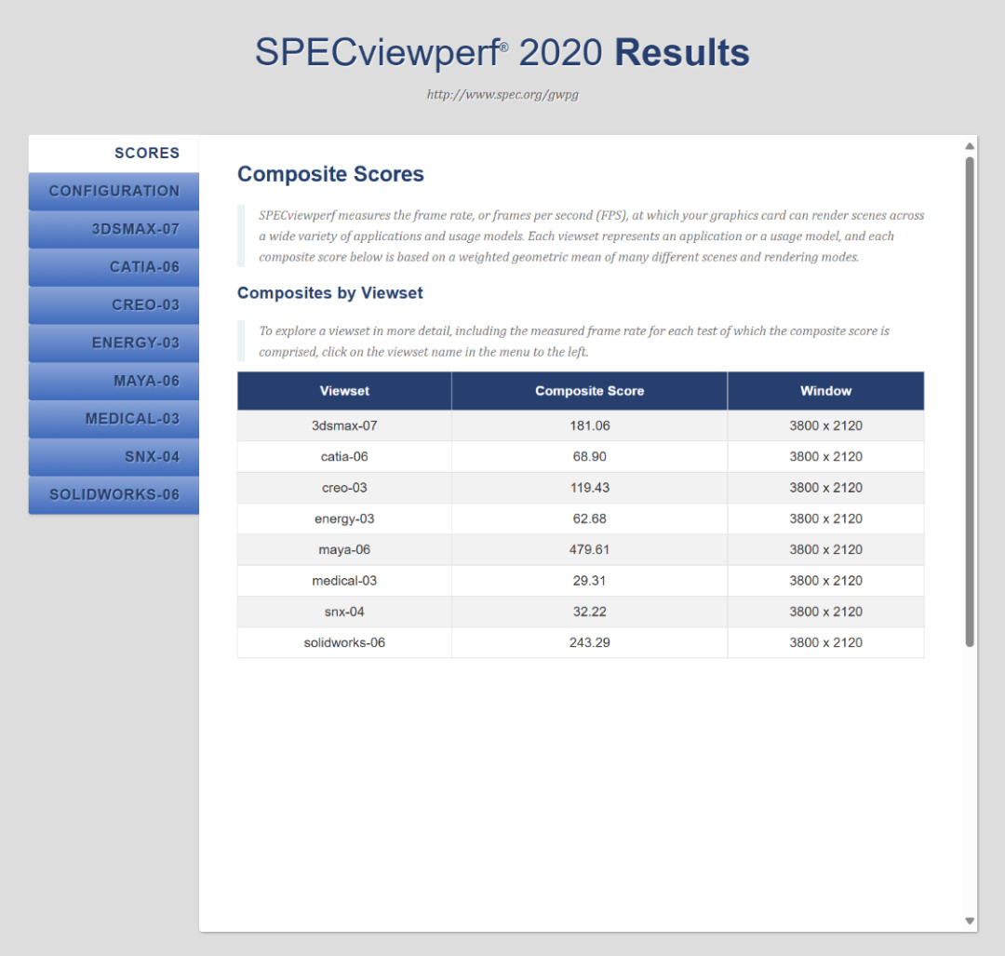Click the Viewset column header
This screenshot has width=1005, height=956.
tap(344, 390)
